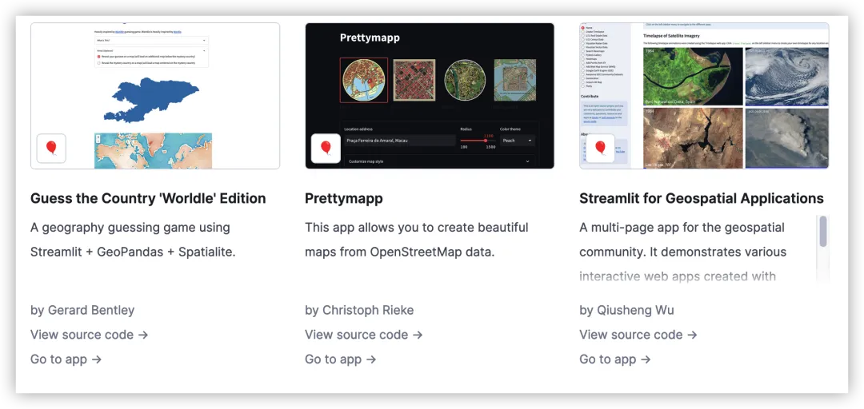Adjust the Radius slider in Prettymapp preview
This screenshot has width=864, height=409.
point(478,141)
